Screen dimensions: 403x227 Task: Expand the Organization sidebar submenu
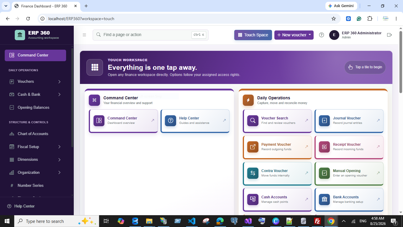click(59, 173)
